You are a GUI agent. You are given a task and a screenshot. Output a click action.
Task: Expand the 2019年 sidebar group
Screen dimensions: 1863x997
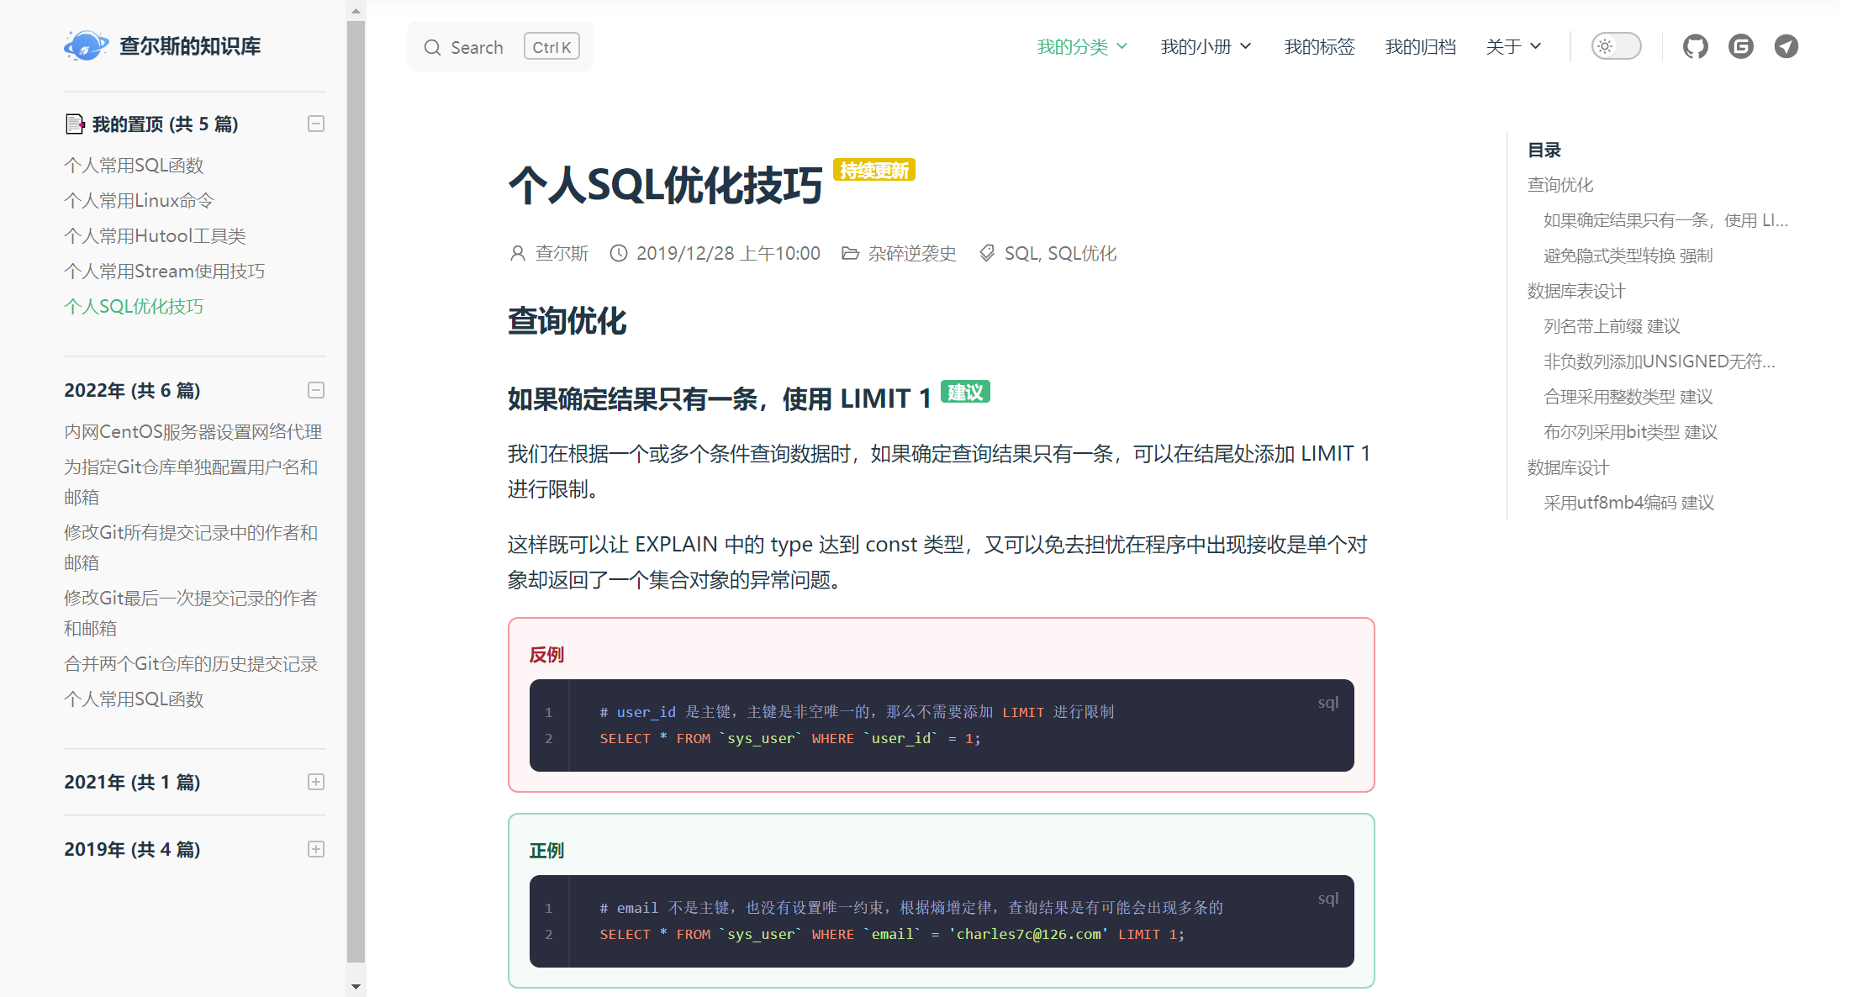click(316, 849)
